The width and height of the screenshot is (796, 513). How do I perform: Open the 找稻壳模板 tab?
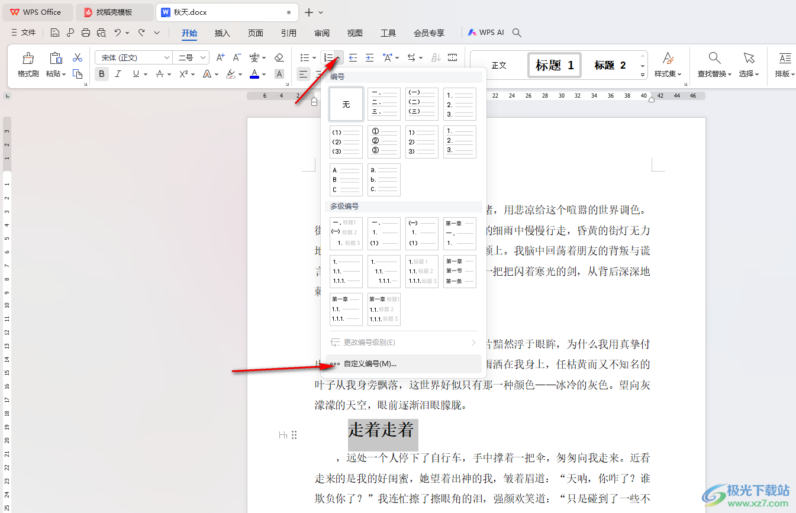pyautogui.click(x=115, y=12)
